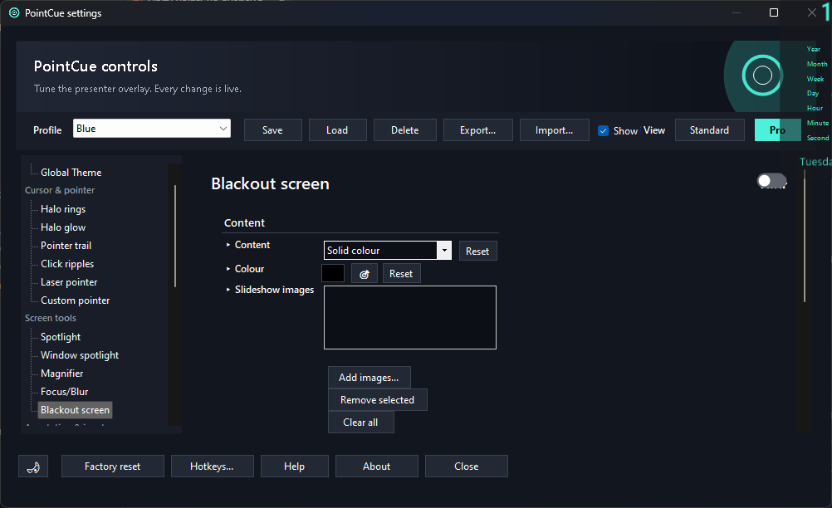Viewport: 832px width, 508px height.
Task: Maximize the PointCue settings window
Action: tap(774, 12)
